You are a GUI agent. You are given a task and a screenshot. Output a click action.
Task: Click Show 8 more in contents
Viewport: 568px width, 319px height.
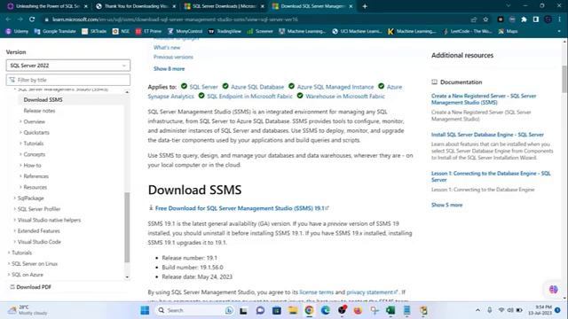point(169,69)
